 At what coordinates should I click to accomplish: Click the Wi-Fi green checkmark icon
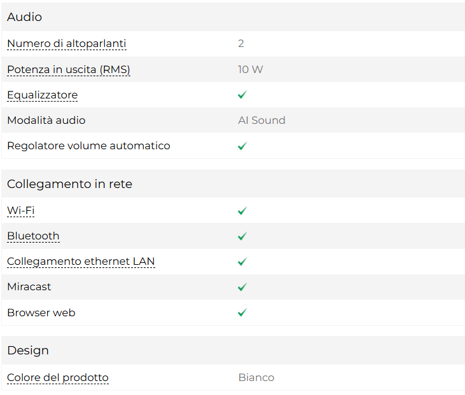tap(242, 211)
